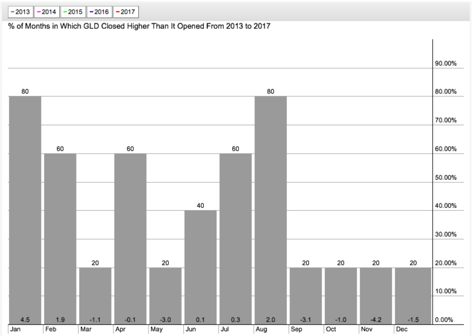Click the 90.00% y-axis label
This screenshot has height=336, width=473.
pos(446,64)
